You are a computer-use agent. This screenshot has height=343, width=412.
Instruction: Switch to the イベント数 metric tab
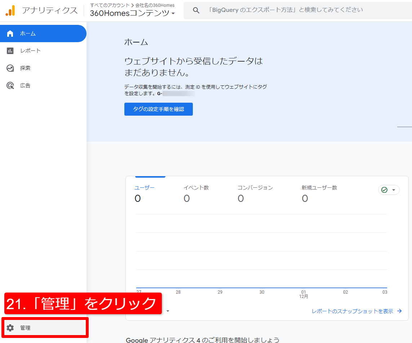click(196, 188)
